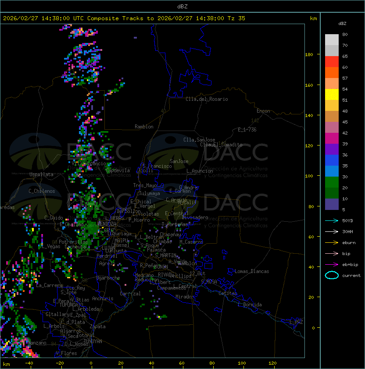Select the pink bip arrow icon
Screen dimensions: 365x369
pos(332,253)
